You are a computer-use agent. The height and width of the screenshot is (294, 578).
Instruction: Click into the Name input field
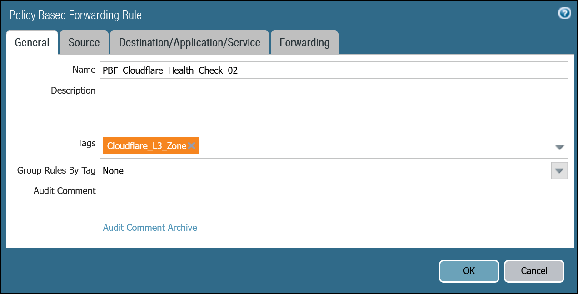pos(334,70)
